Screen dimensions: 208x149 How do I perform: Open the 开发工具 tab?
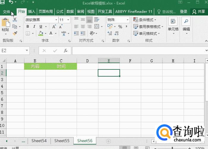click(x=105, y=12)
